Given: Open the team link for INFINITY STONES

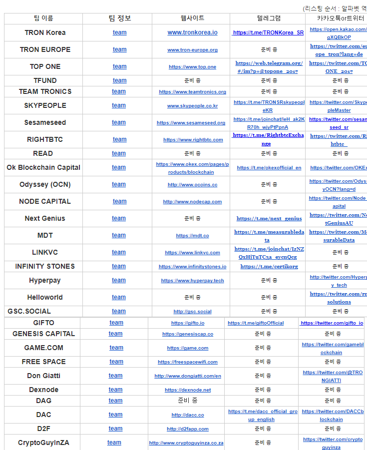Looking at the screenshot, I should 119,266.
